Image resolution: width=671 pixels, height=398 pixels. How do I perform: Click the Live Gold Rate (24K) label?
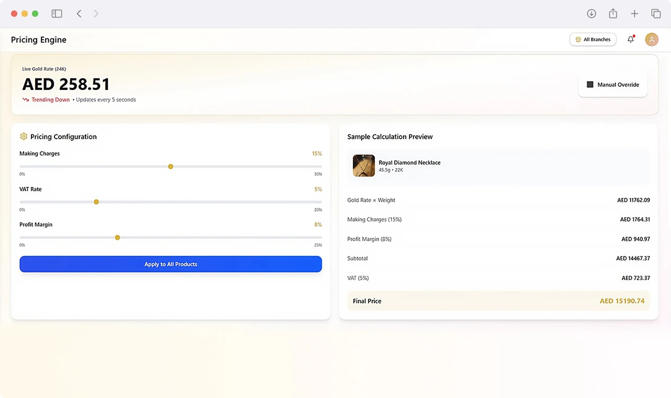click(x=44, y=69)
